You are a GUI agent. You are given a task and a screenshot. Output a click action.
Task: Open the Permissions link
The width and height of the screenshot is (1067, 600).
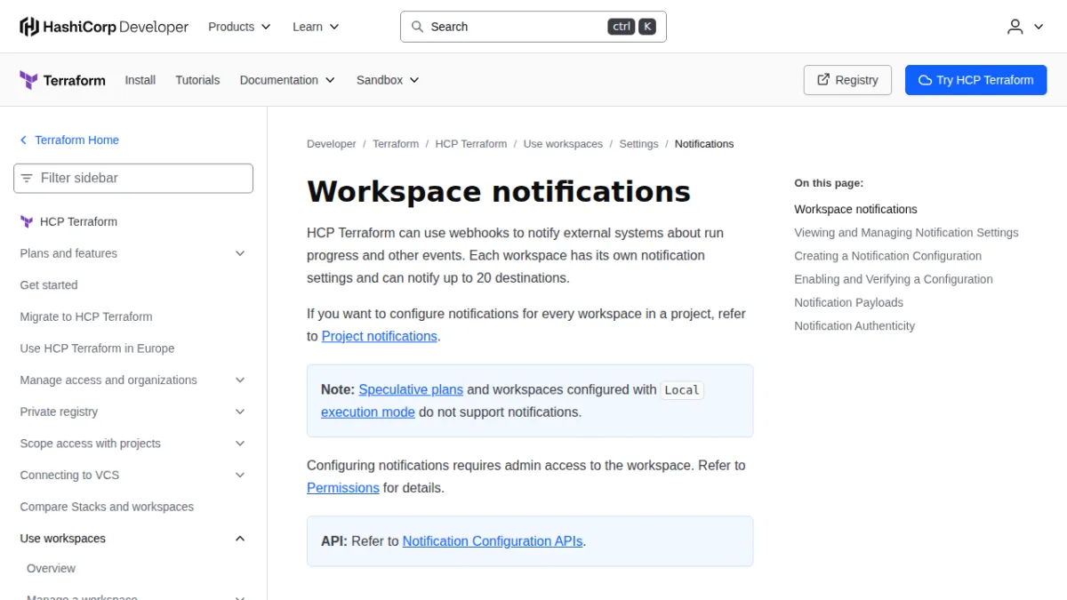tap(343, 488)
